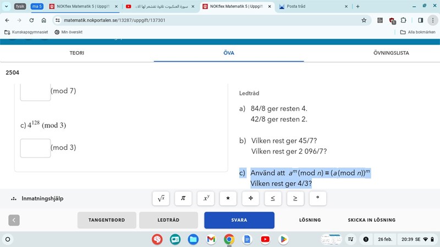Image resolution: width=440 pixels, height=247 pixels.
Task: Go to previous exercise with left arrow
Action: [x=14, y=220]
